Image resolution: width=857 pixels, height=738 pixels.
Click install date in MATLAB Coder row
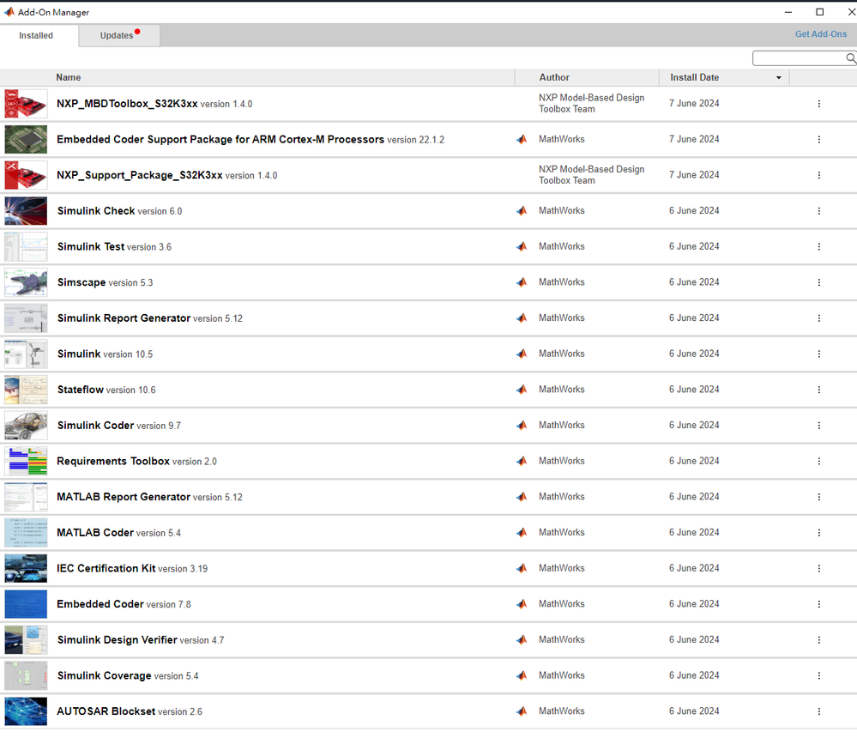tap(694, 532)
